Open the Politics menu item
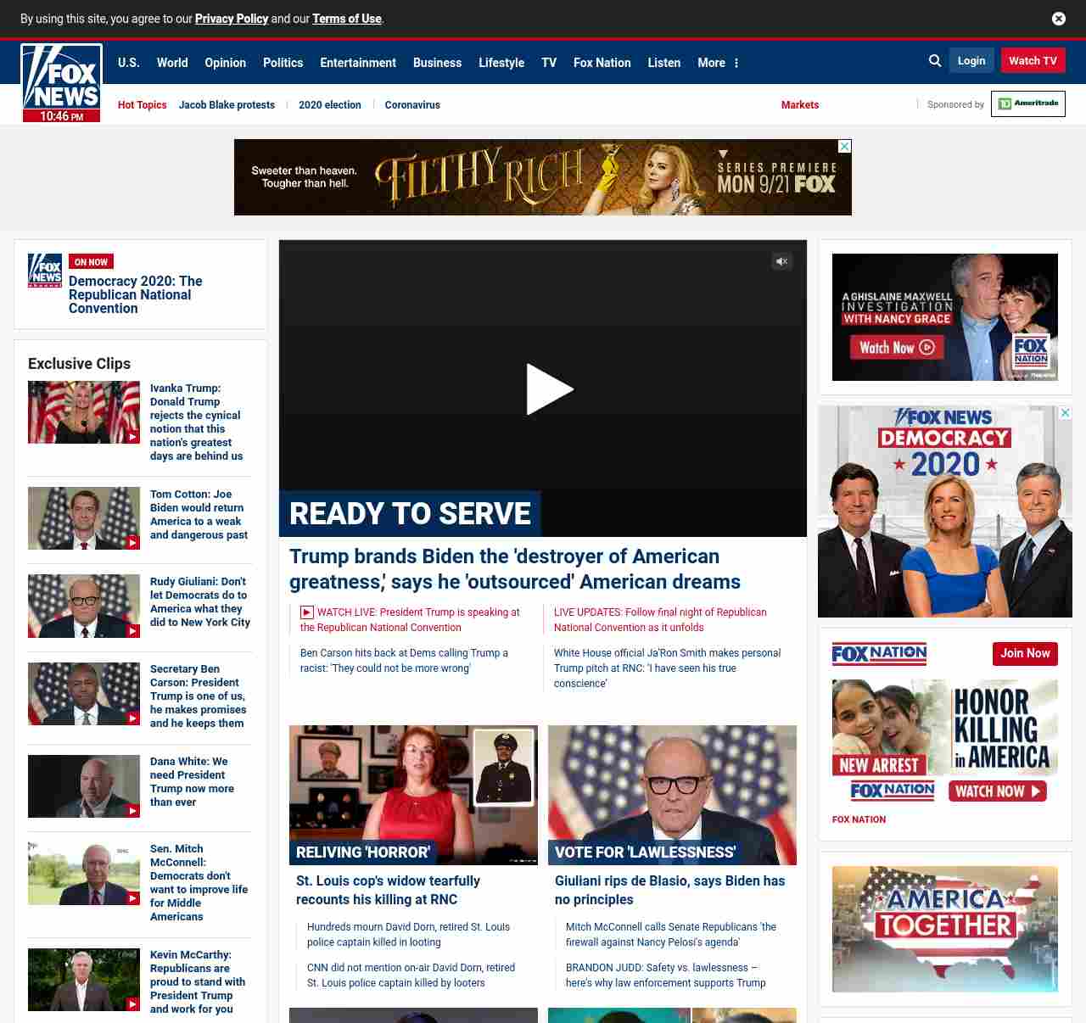This screenshot has width=1086, height=1023. (x=283, y=63)
